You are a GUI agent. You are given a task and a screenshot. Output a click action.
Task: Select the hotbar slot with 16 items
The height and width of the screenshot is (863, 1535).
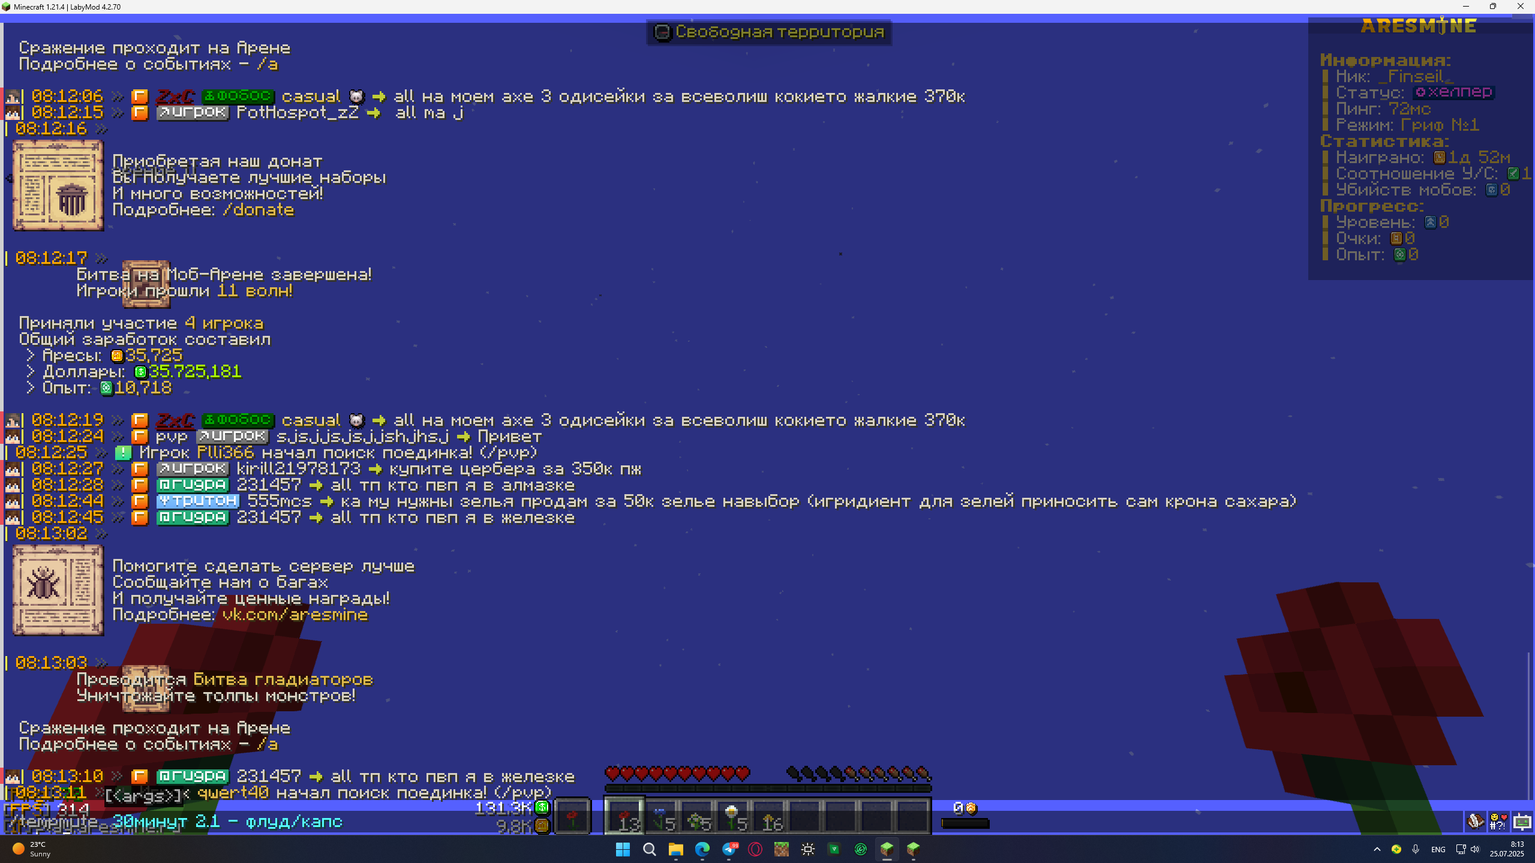pos(768,816)
